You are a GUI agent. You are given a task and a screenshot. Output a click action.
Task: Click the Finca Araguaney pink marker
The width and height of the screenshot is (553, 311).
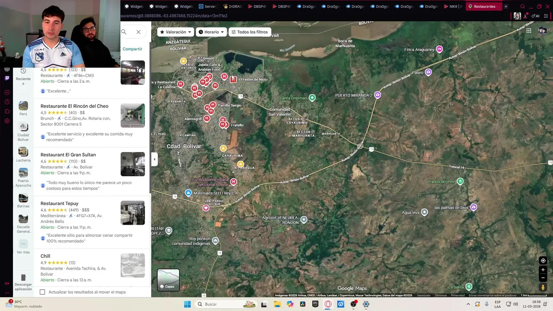(x=439, y=49)
